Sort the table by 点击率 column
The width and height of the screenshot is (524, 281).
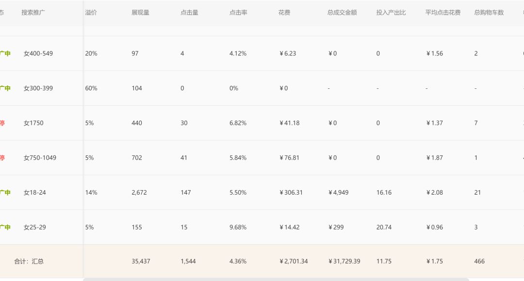[237, 13]
